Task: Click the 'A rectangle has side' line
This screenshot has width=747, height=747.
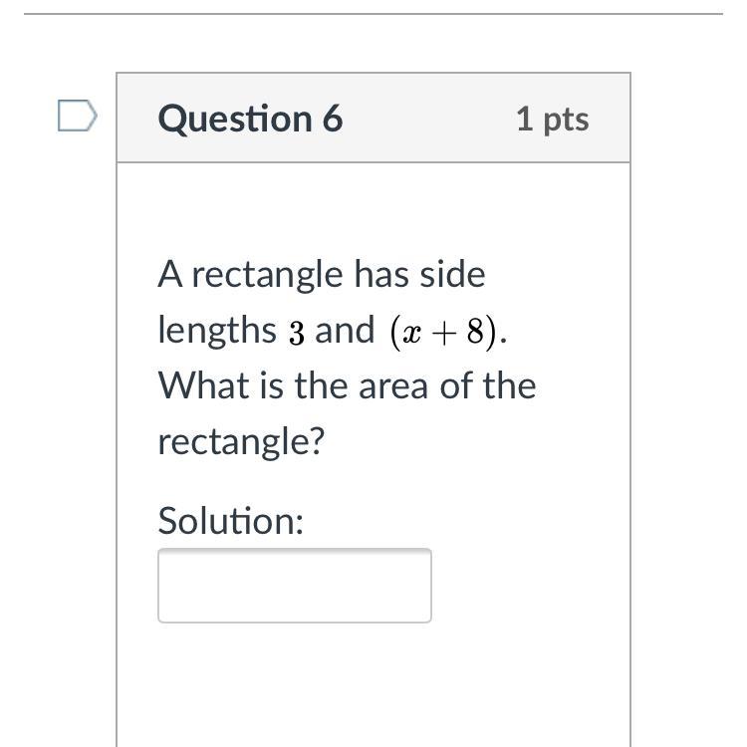Action: click(321, 274)
